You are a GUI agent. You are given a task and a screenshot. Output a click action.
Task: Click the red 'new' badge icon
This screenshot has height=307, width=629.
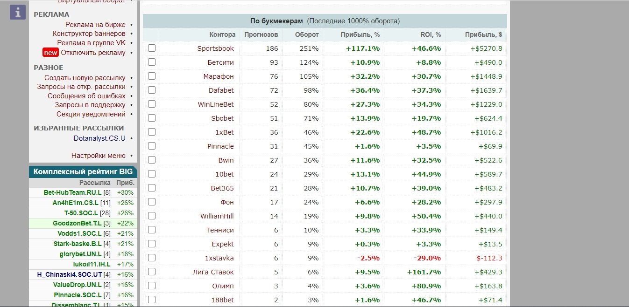50,53
